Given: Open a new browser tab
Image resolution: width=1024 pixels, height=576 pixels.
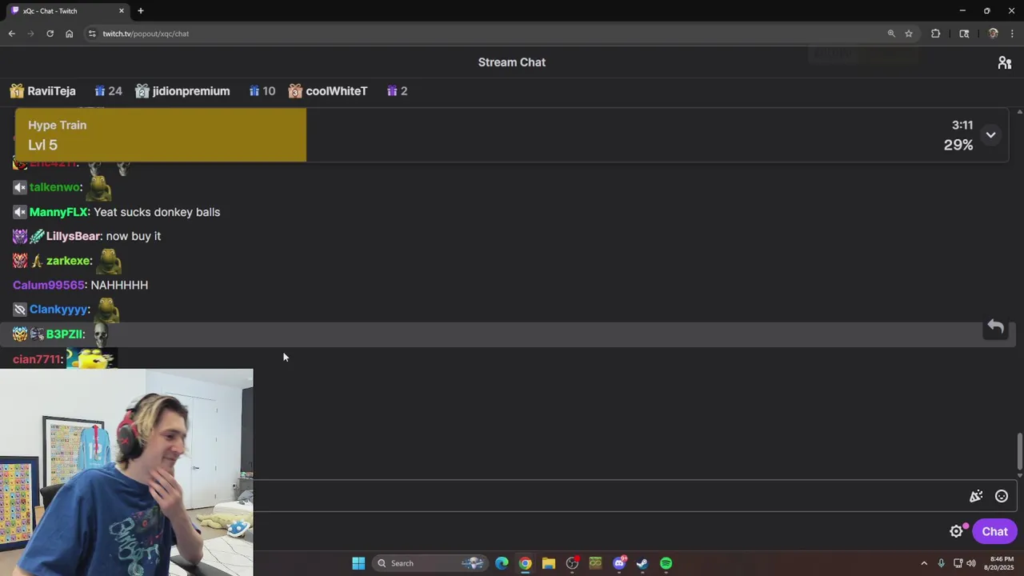Looking at the screenshot, I should point(141,10).
